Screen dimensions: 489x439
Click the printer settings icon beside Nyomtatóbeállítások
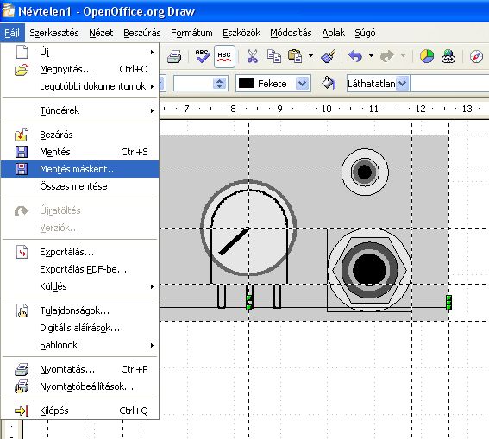pyautogui.click(x=22, y=386)
